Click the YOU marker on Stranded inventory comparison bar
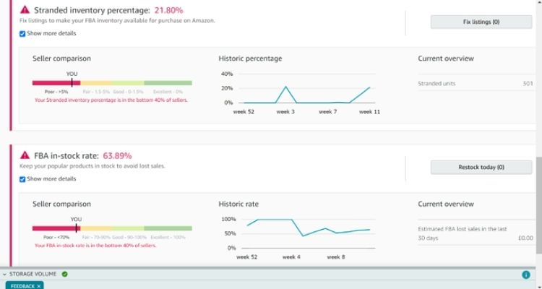542x289 pixels. click(x=72, y=82)
